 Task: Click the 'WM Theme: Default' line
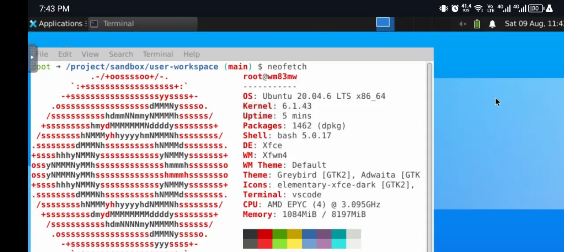[285, 165]
